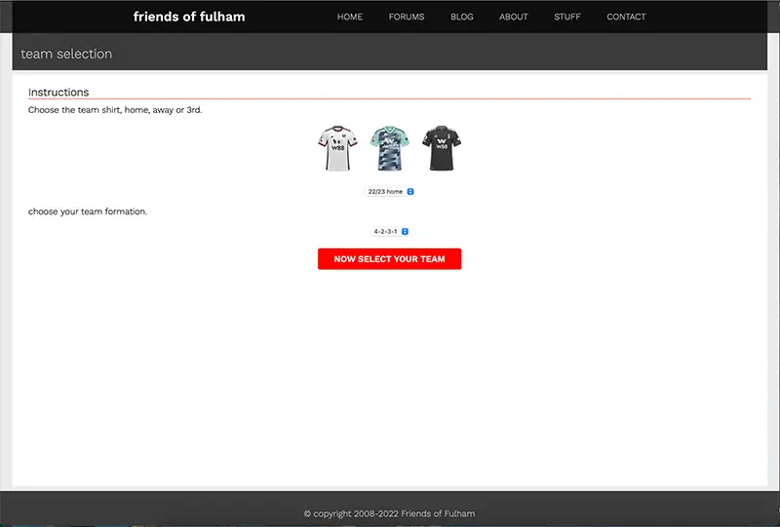Open the About page

[x=513, y=17]
